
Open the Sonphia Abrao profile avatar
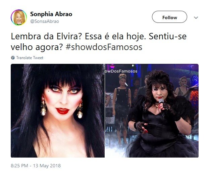(19, 17)
